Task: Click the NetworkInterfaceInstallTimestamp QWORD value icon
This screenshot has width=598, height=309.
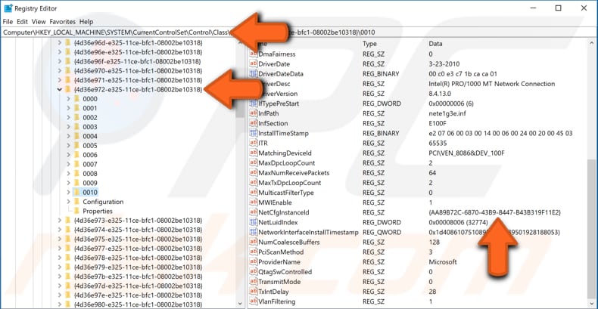Action: pyautogui.click(x=254, y=232)
